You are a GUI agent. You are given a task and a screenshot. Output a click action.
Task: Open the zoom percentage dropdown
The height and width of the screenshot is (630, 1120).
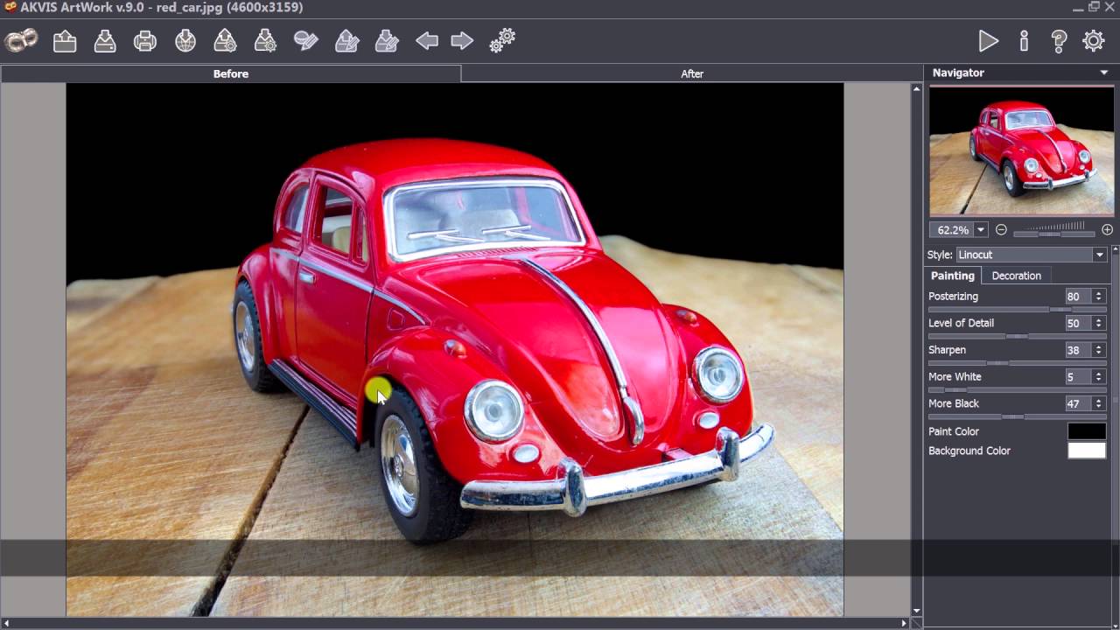coord(981,230)
